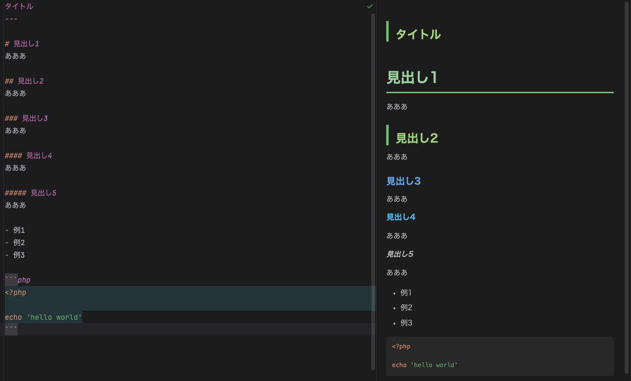This screenshot has height=381, width=631.
Task: Click the '見出し1' heading in preview
Action: coord(412,77)
